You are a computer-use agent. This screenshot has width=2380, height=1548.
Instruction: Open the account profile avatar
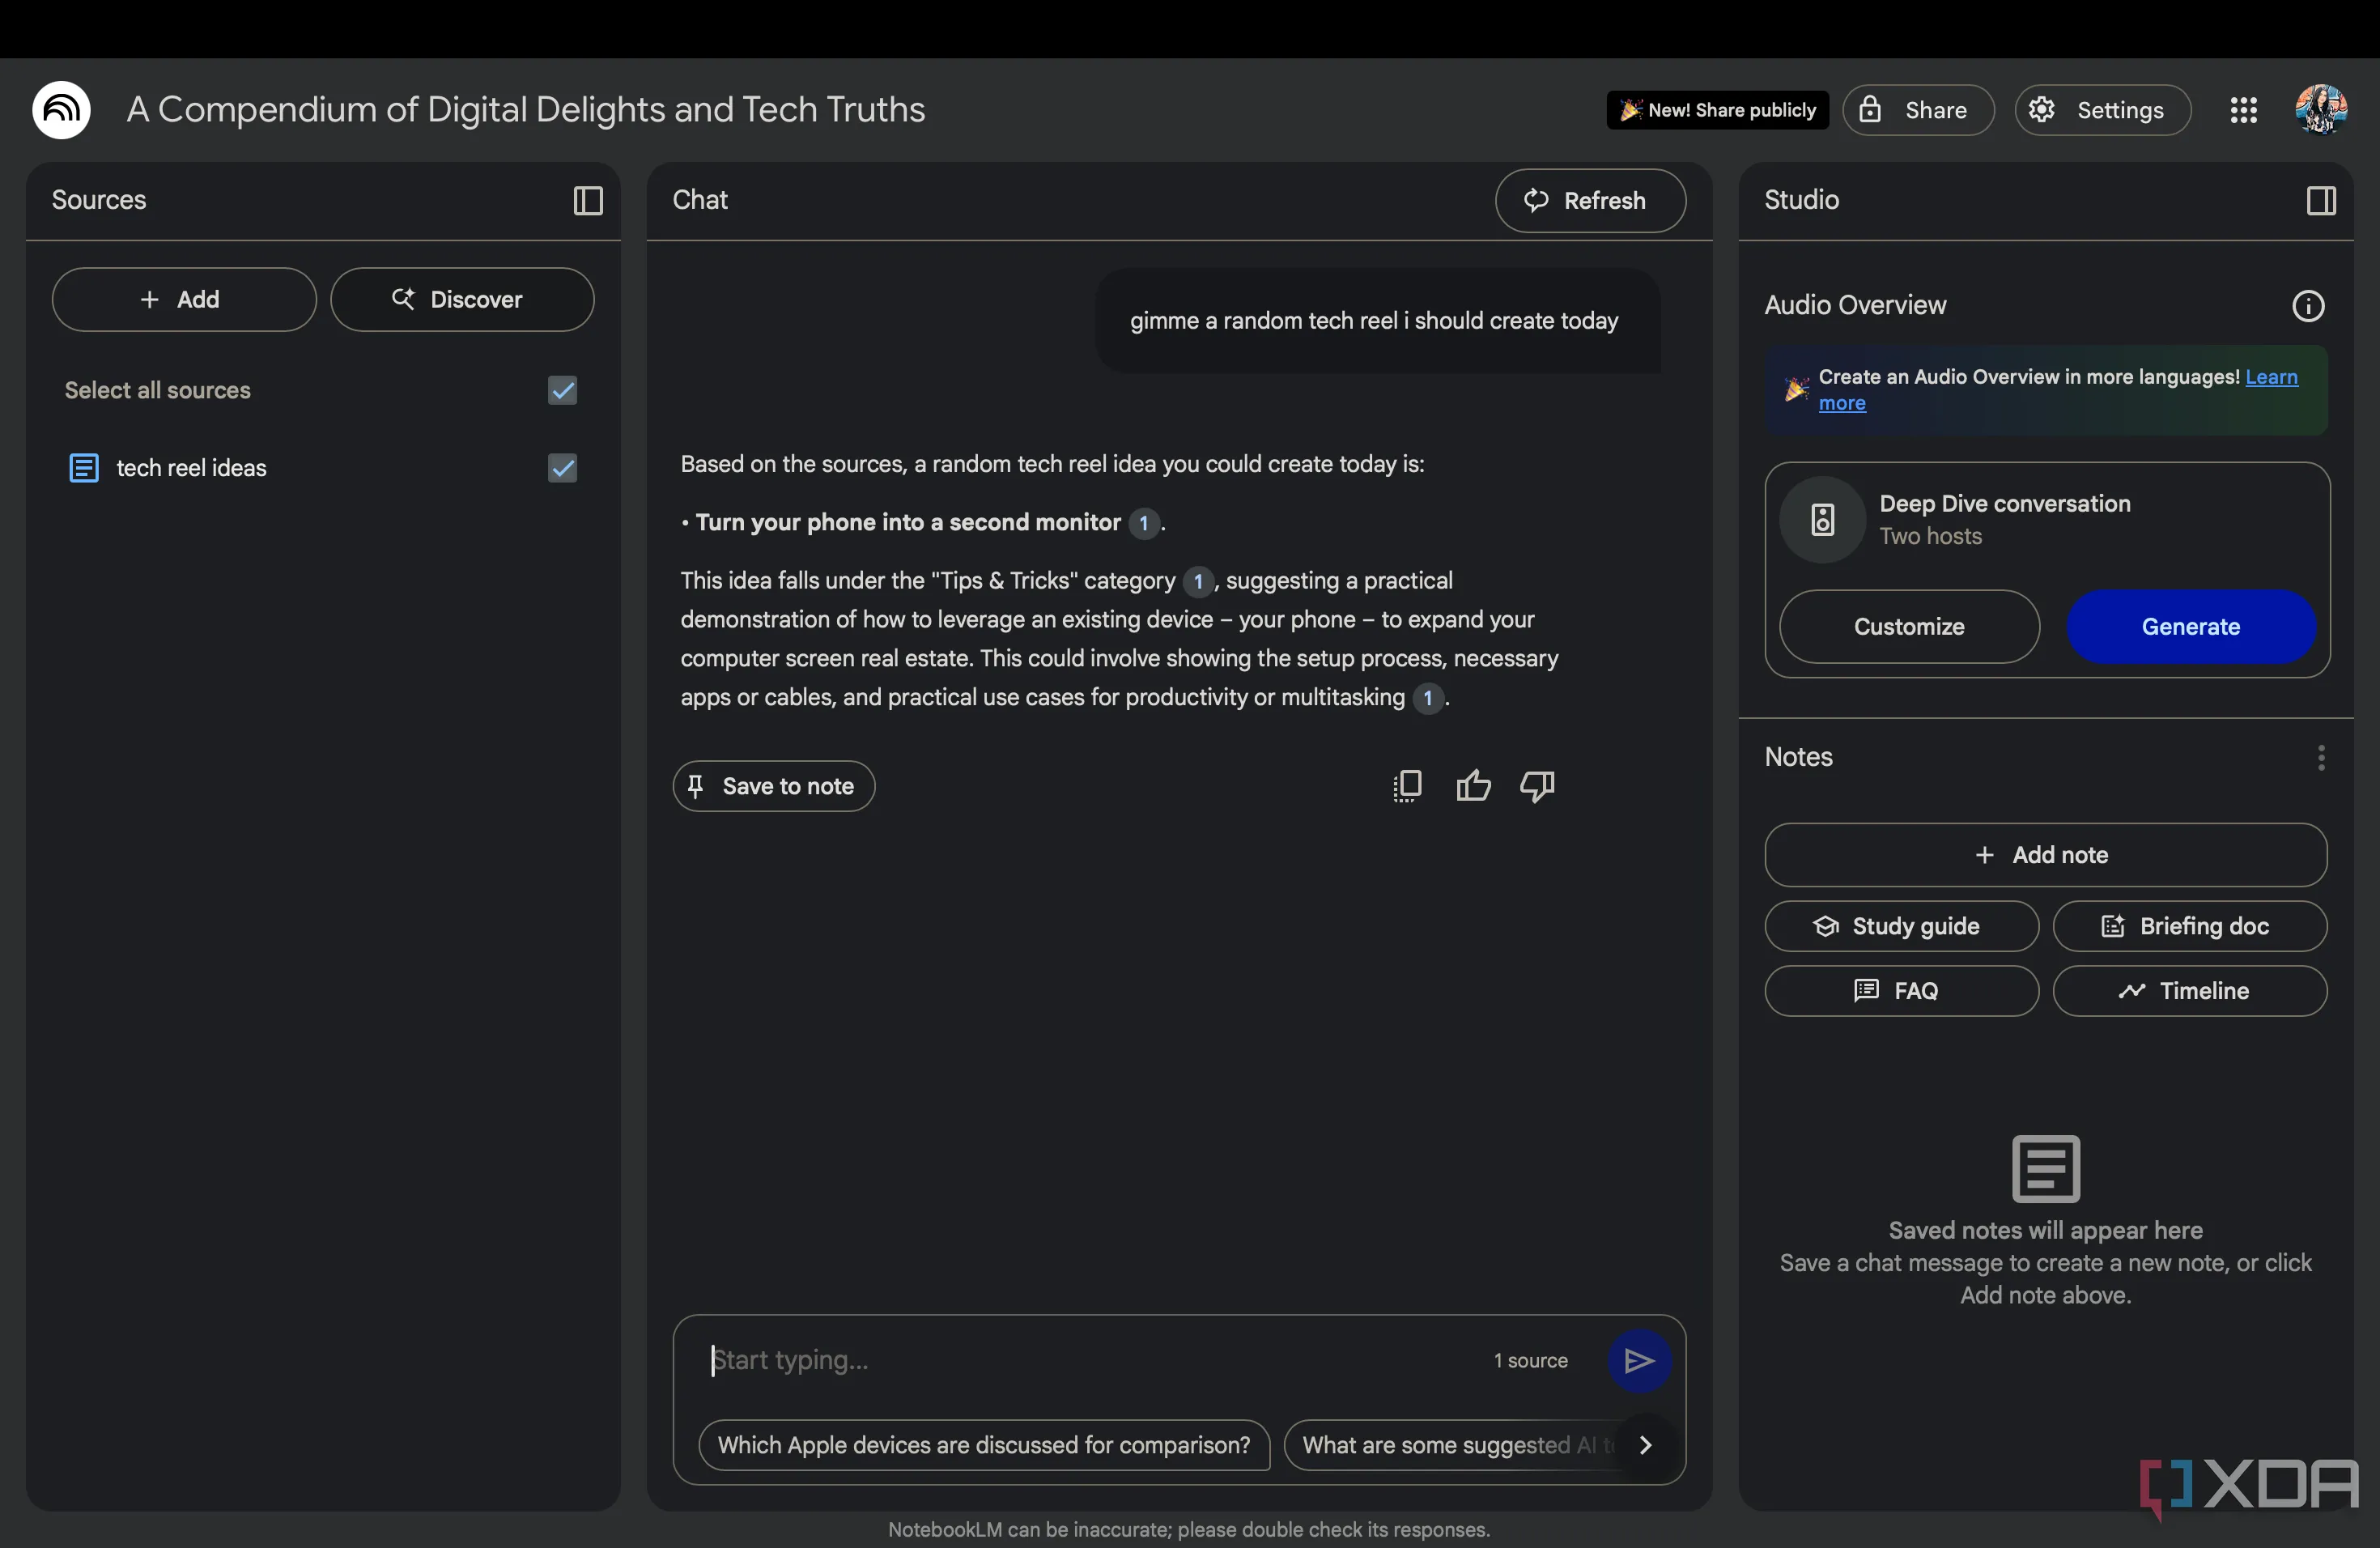pos(2320,110)
